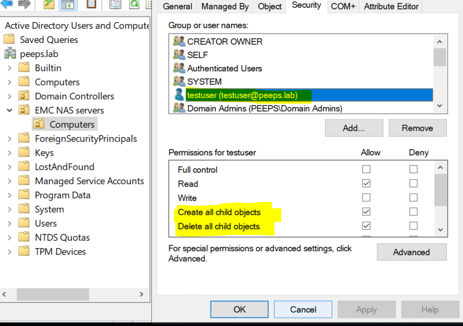Screen dimensions: 463x326
Task: Click the green Refresh toolbar icon
Action: click(134, 4)
